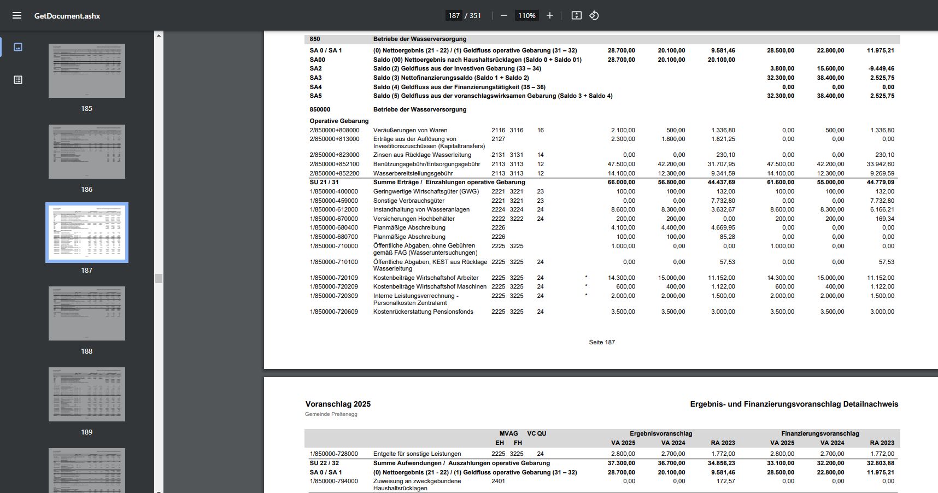938x493 pixels.
Task: Click the 110% zoom level field
Action: [527, 15]
